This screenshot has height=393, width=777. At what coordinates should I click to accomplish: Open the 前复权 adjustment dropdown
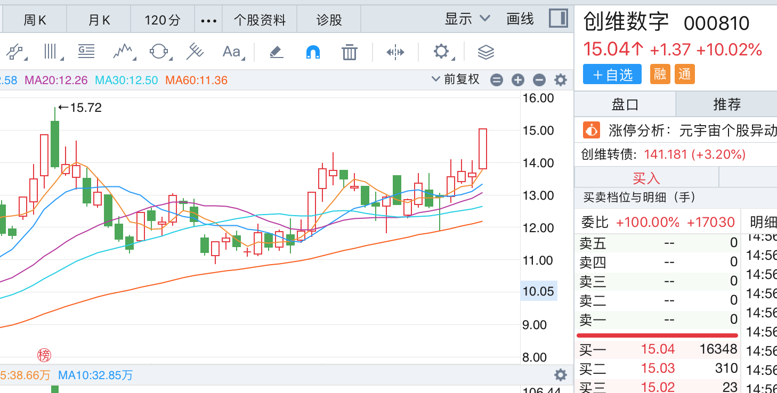point(456,80)
